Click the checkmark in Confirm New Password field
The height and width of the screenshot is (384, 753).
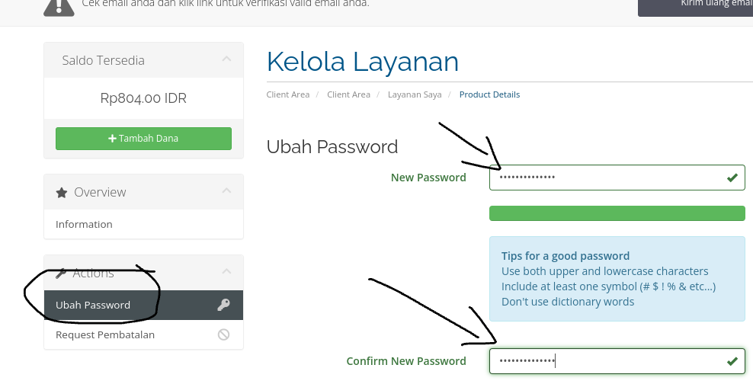click(732, 361)
